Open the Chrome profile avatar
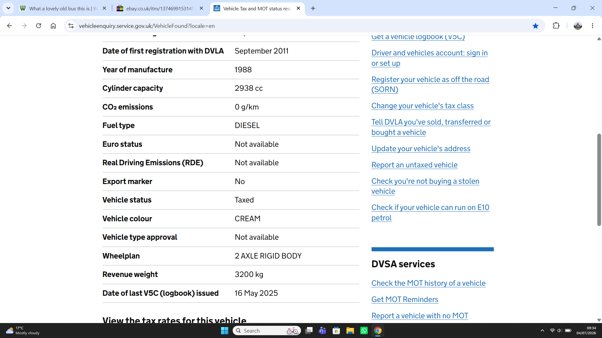 click(578, 26)
